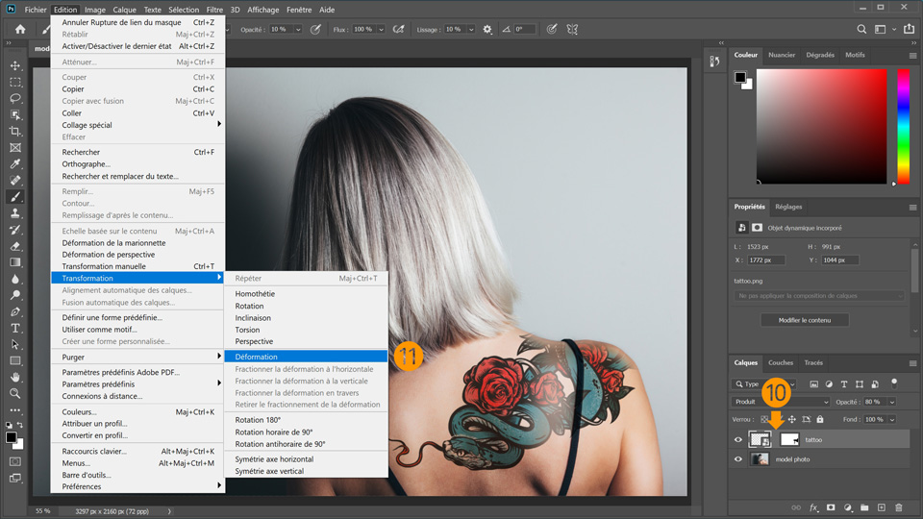Choose Déformation in Transformation submenu
This screenshot has height=519, width=923.
pyautogui.click(x=306, y=357)
